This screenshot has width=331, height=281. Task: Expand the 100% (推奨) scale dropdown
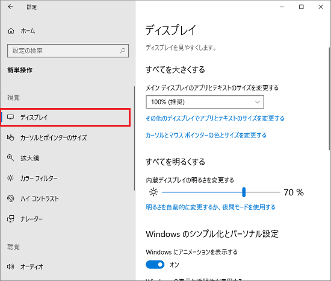click(205, 102)
